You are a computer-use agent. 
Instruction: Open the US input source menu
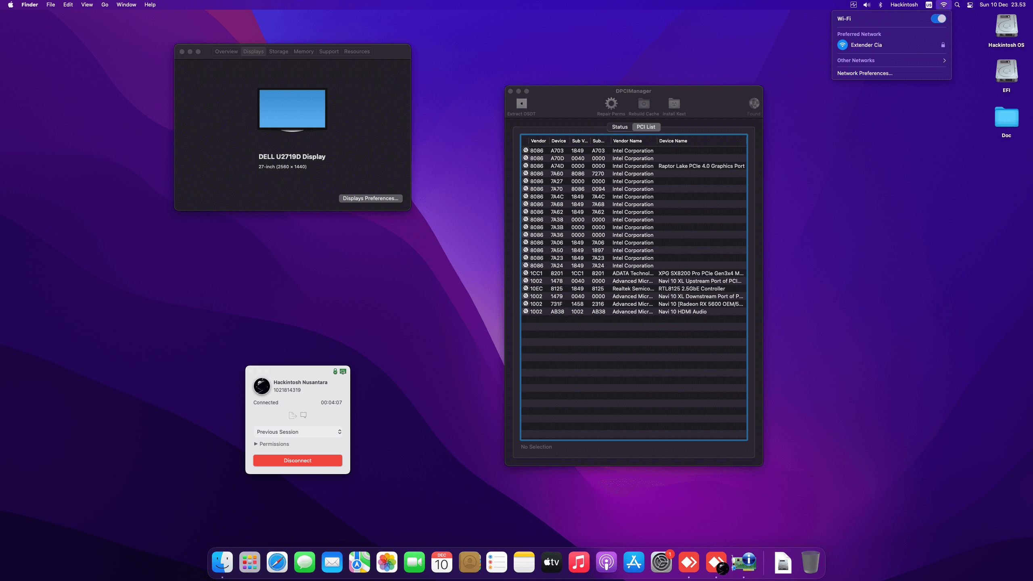click(929, 5)
